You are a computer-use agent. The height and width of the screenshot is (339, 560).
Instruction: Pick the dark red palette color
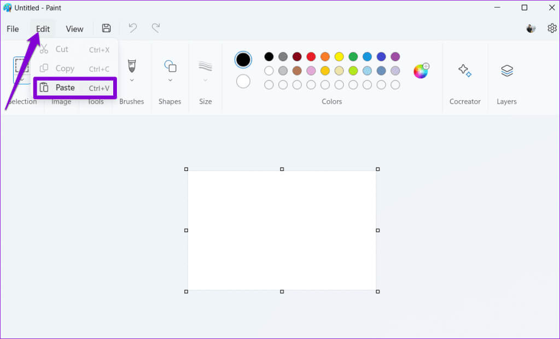point(297,56)
